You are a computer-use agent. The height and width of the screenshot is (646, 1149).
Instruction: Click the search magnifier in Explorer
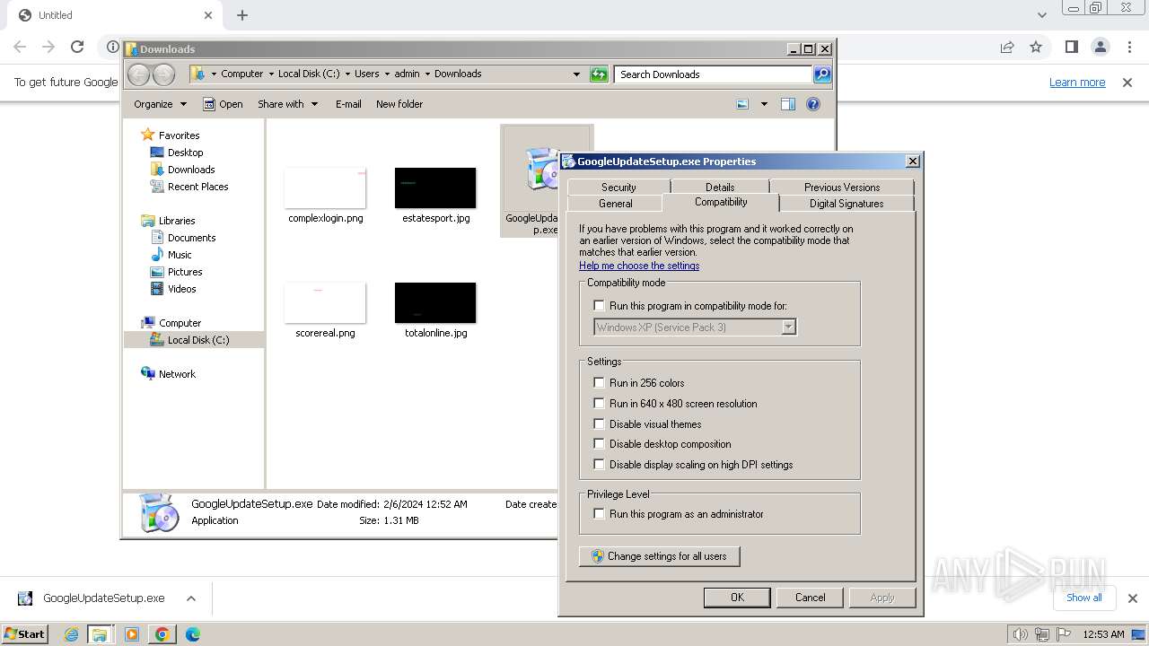click(821, 74)
